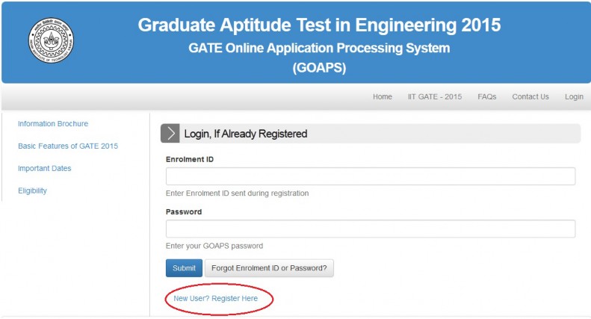Image resolution: width=591 pixels, height=319 pixels.
Task: Click the '(GOAPS)' banner text
Action: click(x=319, y=68)
